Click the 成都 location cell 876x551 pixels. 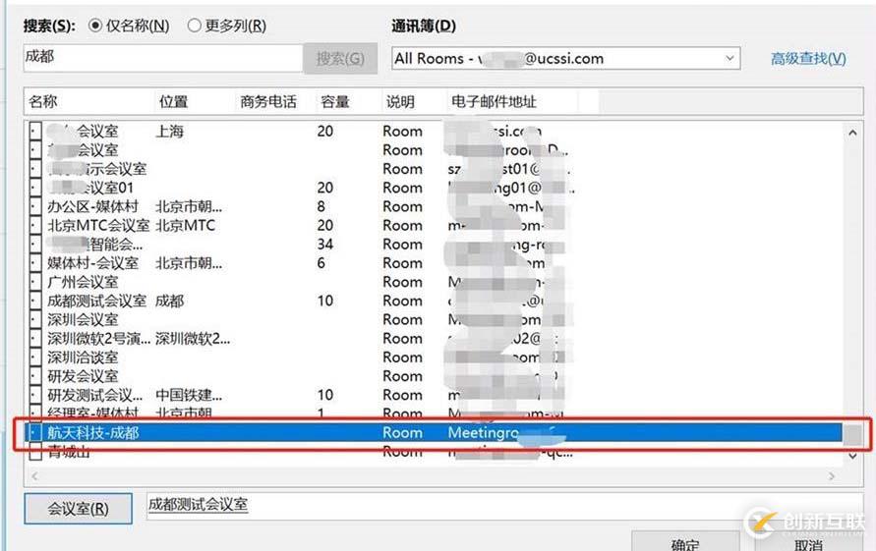tap(169, 301)
